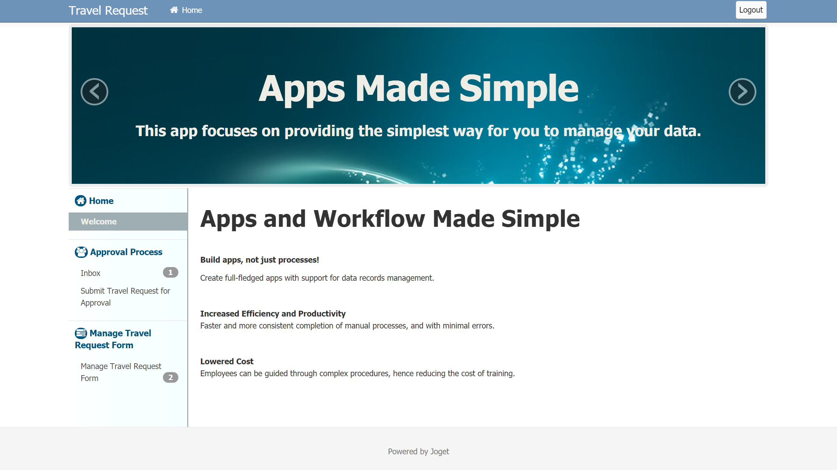This screenshot has width=837, height=470.
Task: Click the 'Lowered Cost' heading
Action: click(x=227, y=362)
